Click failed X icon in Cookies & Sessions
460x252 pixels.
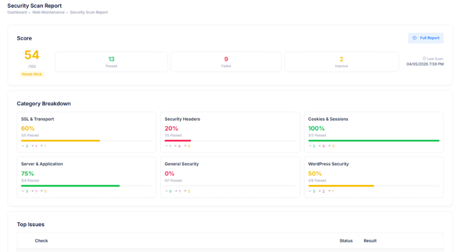coord(320,146)
